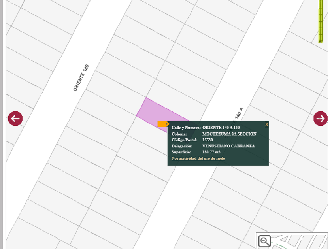The width and height of the screenshot is (332, 249).
Task: Click the zoom out magnifier icon
Action: pos(265,241)
